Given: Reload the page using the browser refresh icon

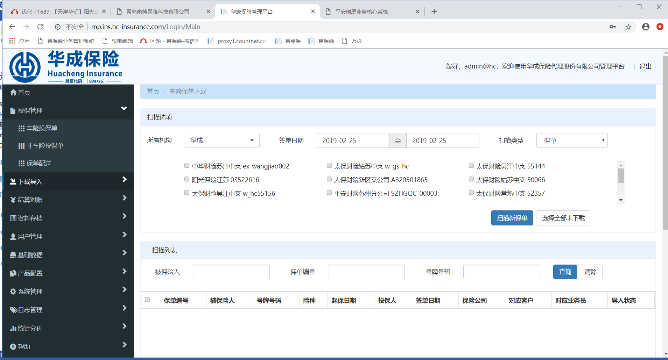Looking at the screenshot, I should pyautogui.click(x=40, y=27).
